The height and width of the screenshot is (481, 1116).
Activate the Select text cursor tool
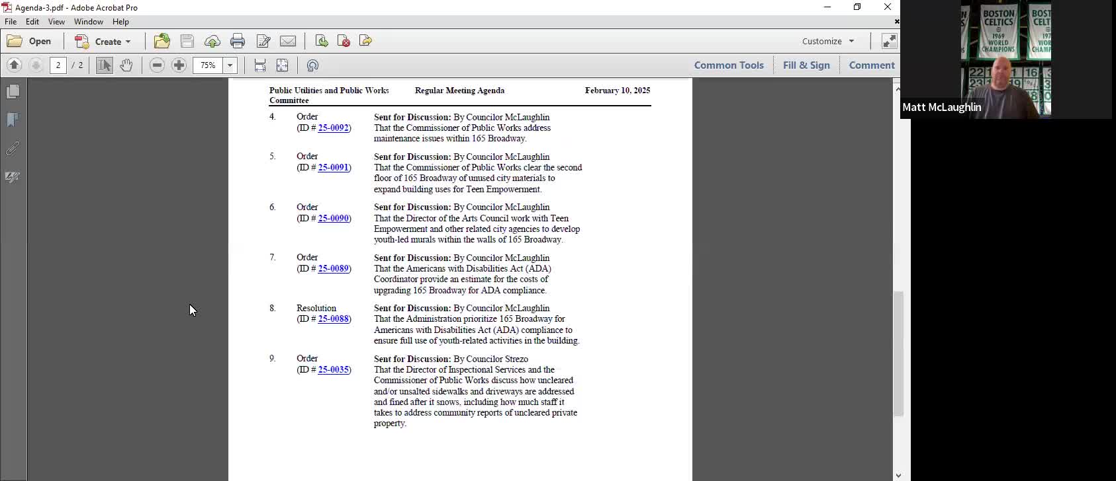tap(104, 65)
